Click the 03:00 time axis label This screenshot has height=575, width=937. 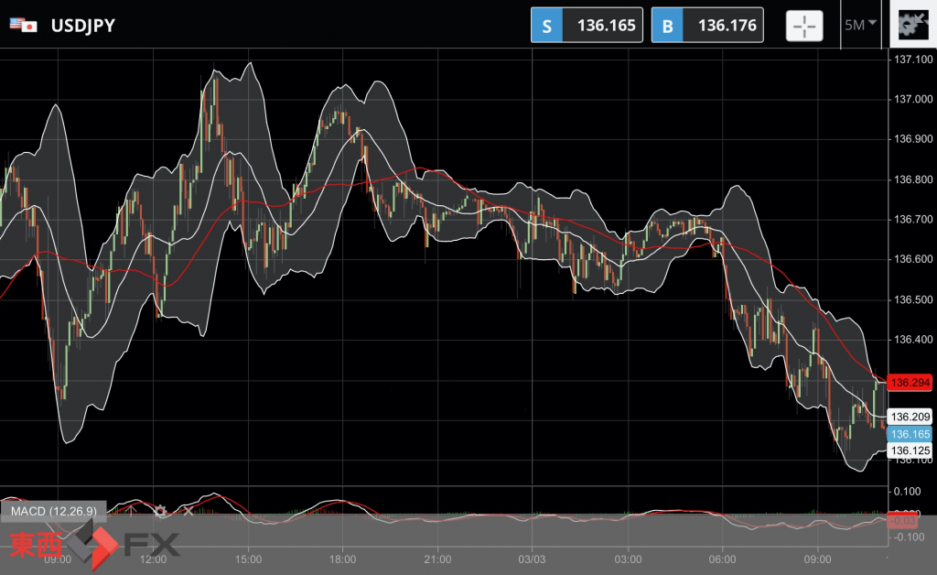628,559
